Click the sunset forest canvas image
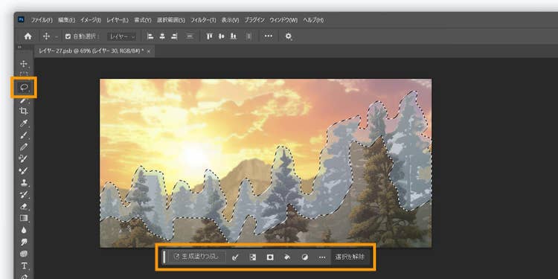 (x=266, y=163)
